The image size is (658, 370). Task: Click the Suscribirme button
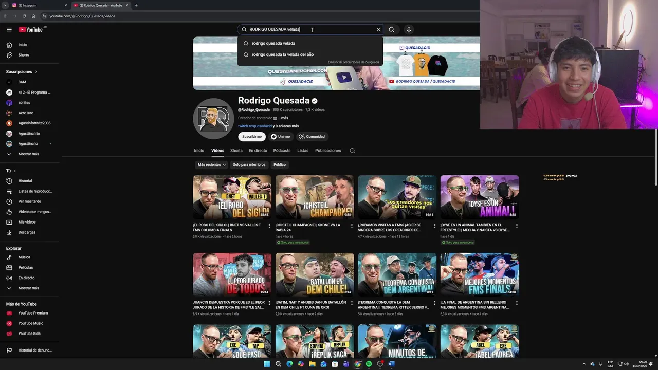252,136
